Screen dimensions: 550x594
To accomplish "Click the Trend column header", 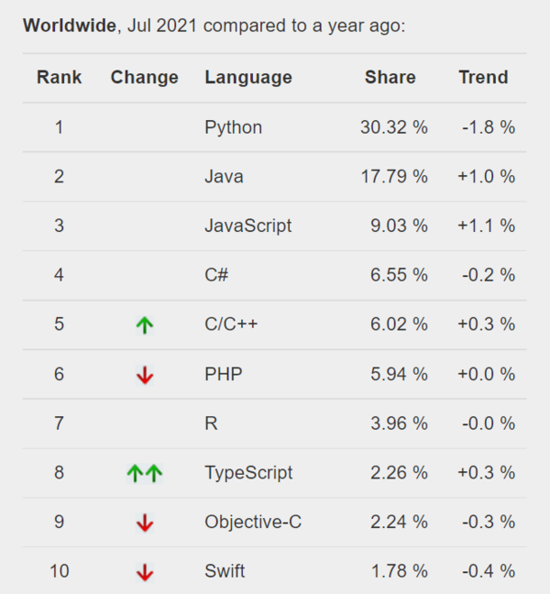I will click(x=483, y=77).
